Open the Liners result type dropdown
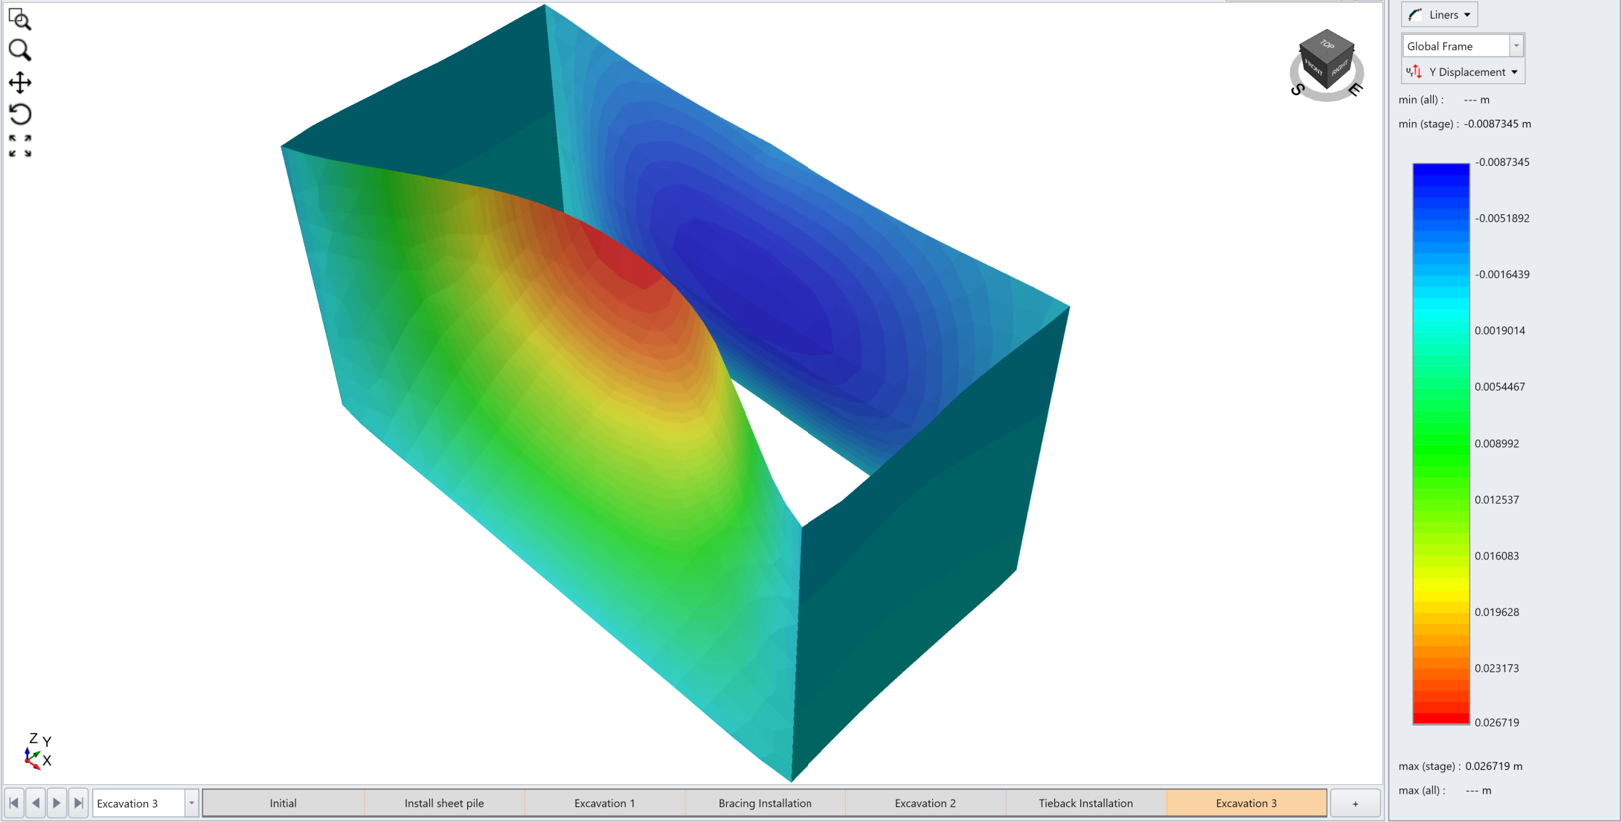The image size is (1622, 822). coord(1439,15)
